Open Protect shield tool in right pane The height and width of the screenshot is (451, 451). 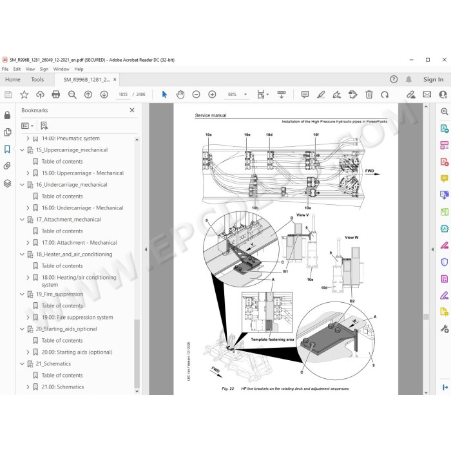[445, 262]
